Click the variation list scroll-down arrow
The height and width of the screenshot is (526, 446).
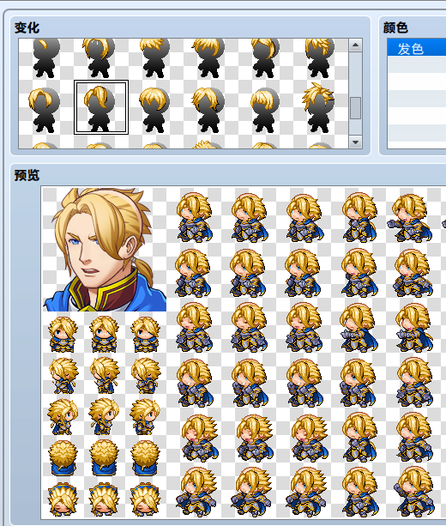pyautogui.click(x=355, y=142)
